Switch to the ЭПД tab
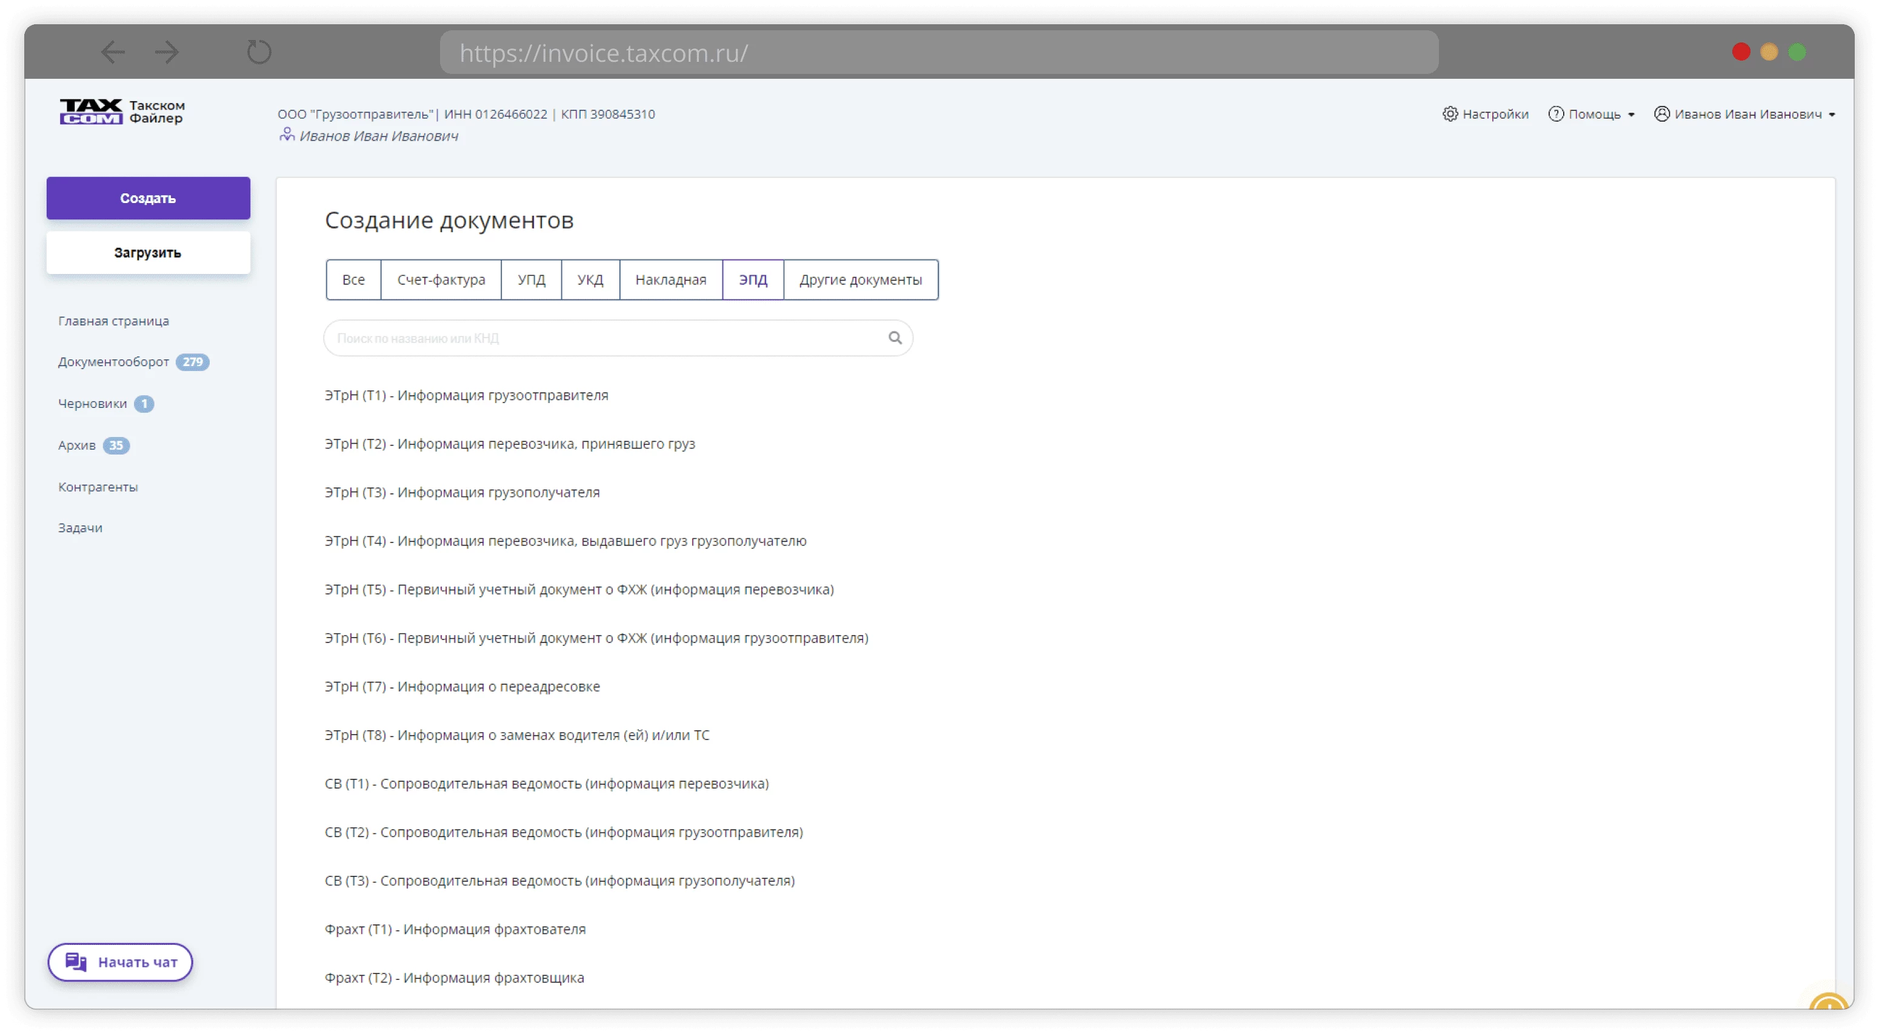 click(753, 279)
